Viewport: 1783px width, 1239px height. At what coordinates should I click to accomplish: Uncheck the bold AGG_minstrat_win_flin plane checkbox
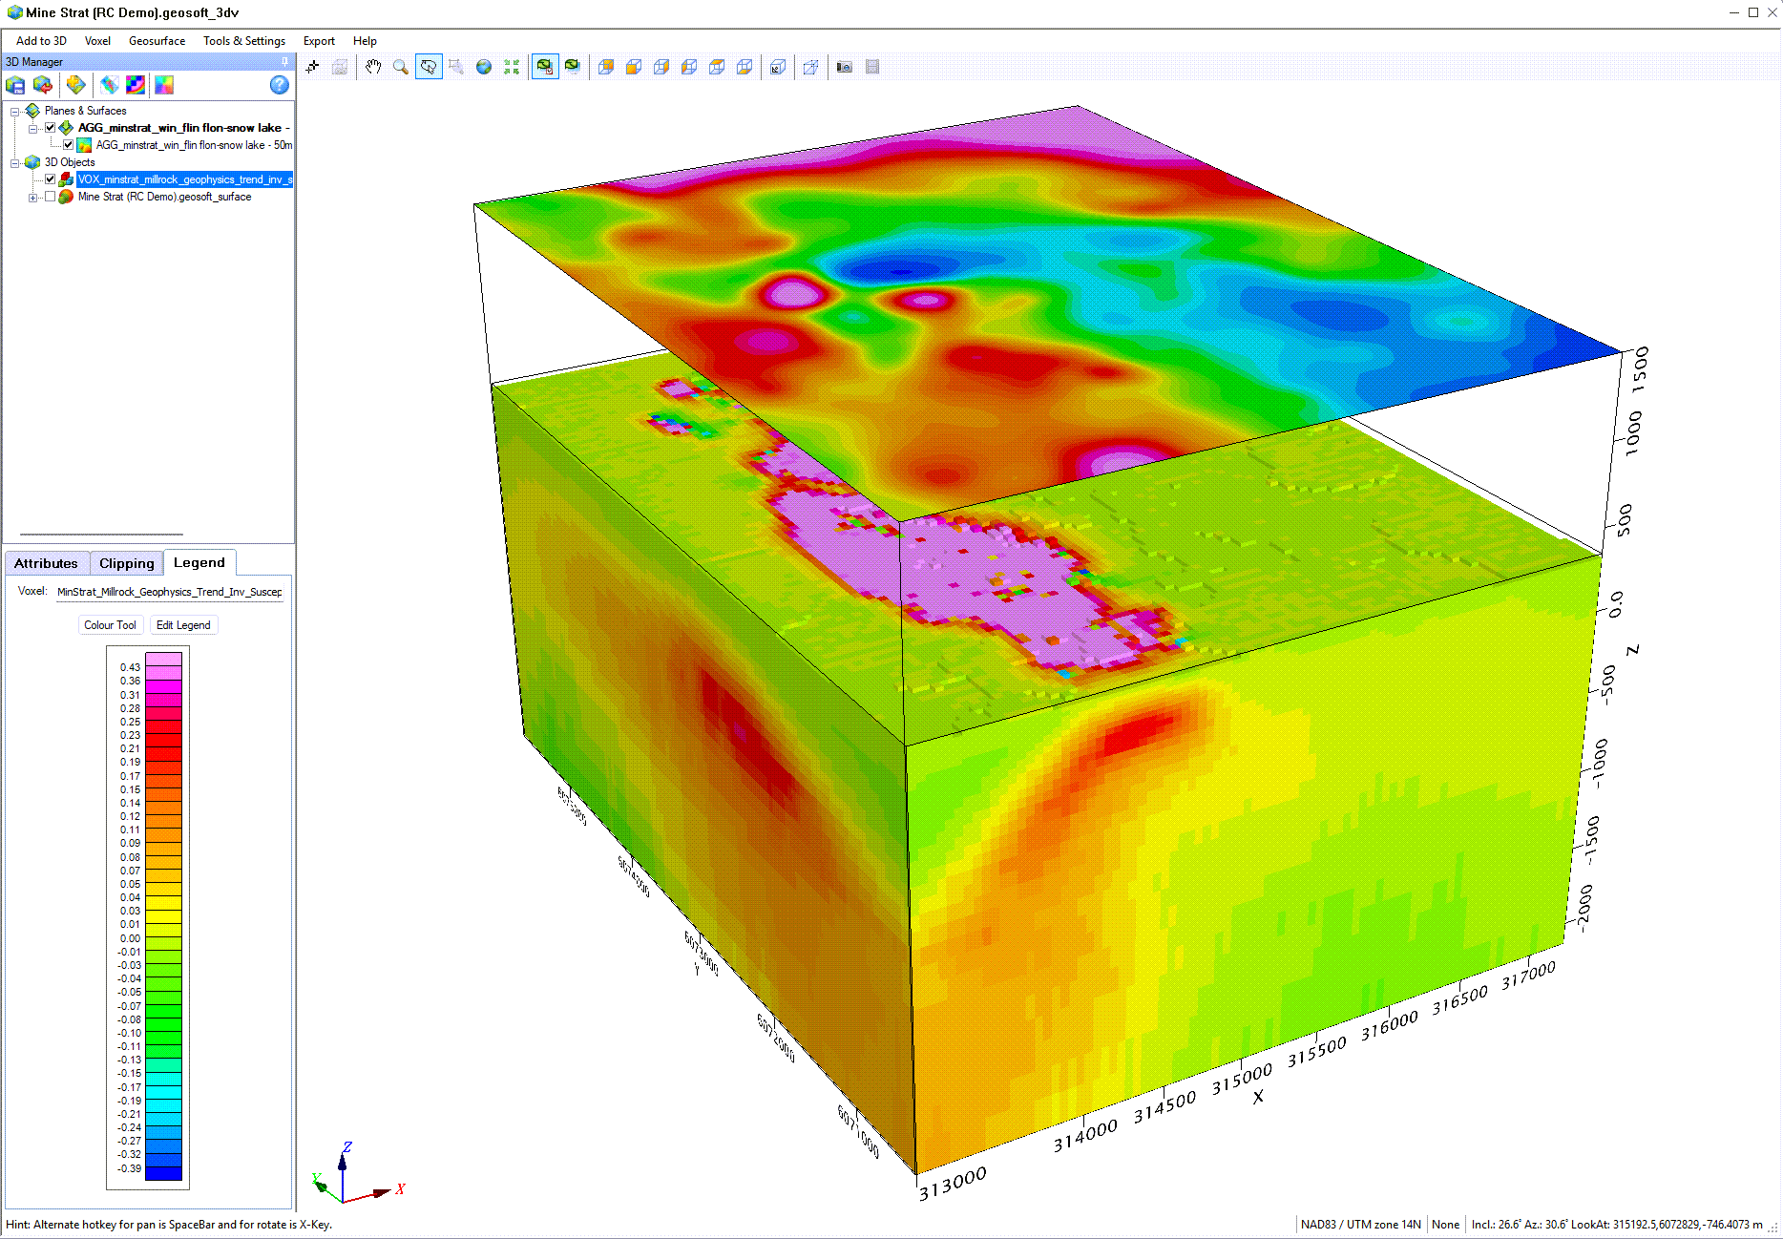click(51, 128)
